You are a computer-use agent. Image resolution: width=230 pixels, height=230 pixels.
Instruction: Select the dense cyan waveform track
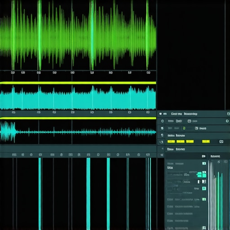tap(78, 97)
